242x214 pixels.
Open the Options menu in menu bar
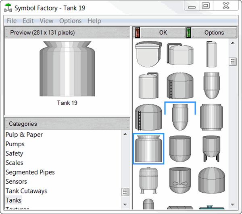pyautogui.click(x=70, y=21)
